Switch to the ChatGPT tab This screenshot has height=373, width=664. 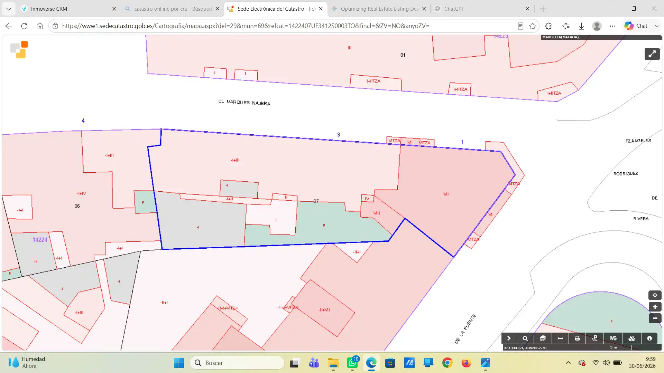click(482, 9)
